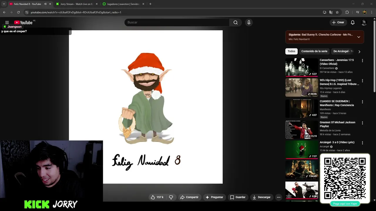376x211 pixels.
Task: Open the account avatar menu
Action: (x=364, y=22)
